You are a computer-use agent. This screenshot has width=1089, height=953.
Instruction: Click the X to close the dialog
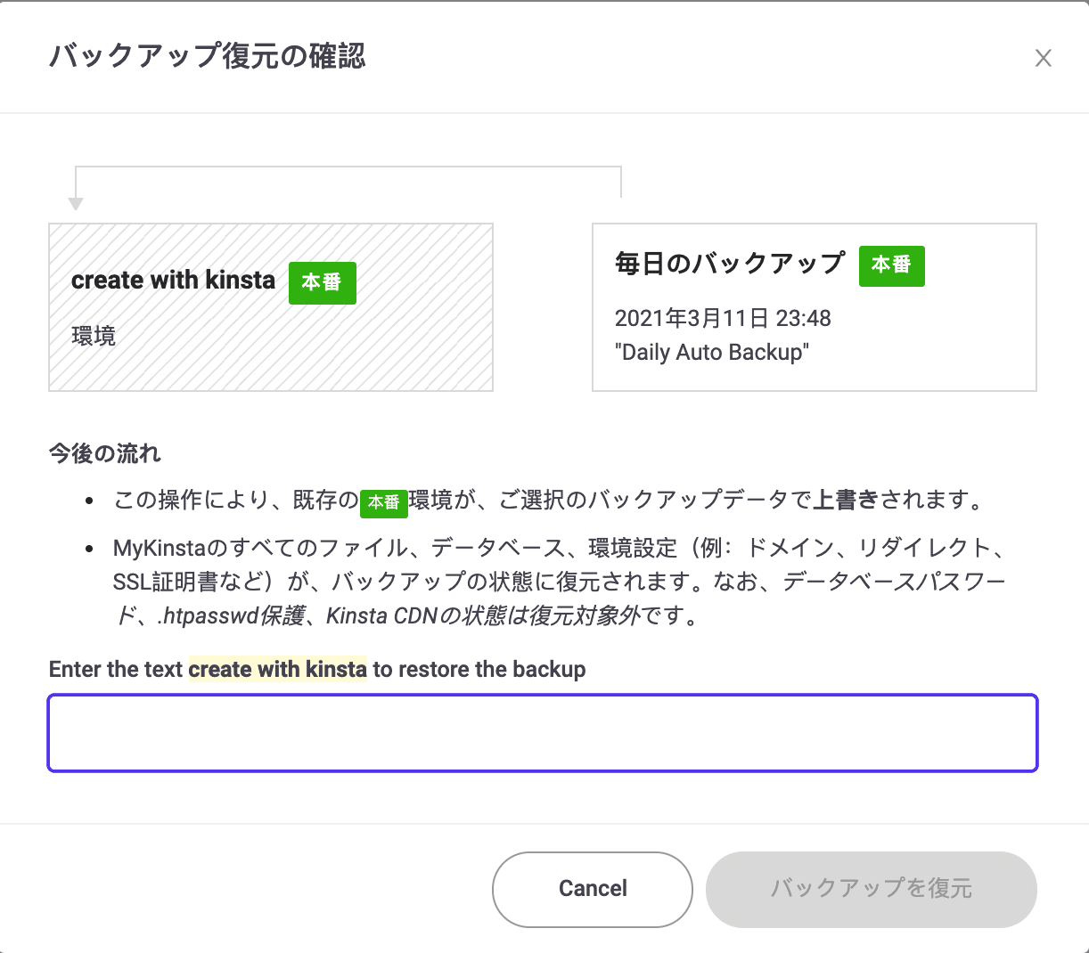1044,58
